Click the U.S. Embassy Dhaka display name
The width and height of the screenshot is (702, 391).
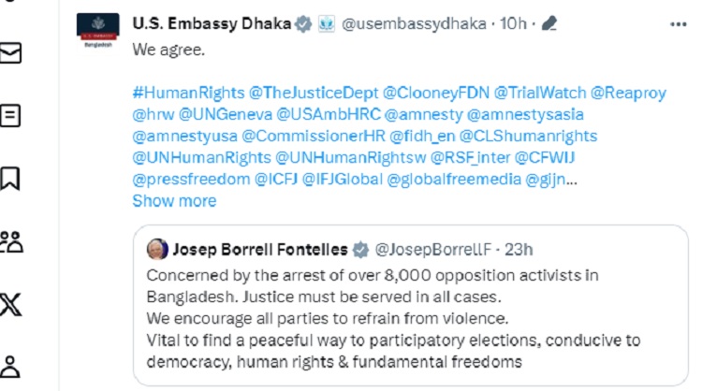tap(211, 22)
